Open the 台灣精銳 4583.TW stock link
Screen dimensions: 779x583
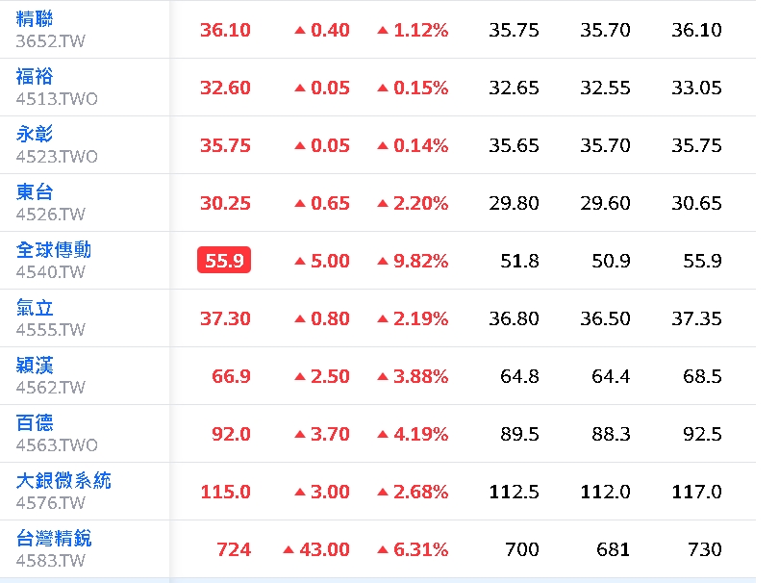(54, 539)
